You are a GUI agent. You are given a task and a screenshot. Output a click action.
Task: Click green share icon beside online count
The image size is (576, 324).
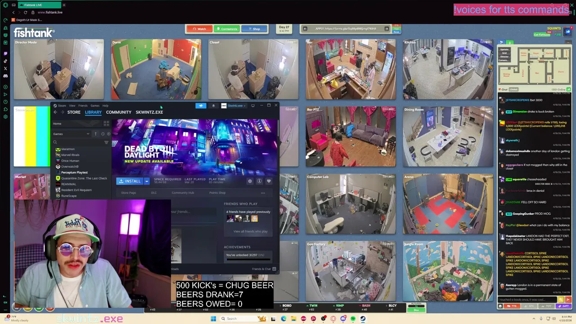(x=568, y=89)
